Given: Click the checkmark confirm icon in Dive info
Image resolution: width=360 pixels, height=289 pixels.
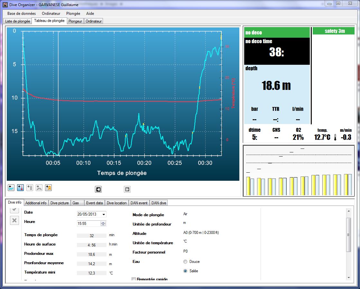Looking at the screenshot, I should 14,209.
